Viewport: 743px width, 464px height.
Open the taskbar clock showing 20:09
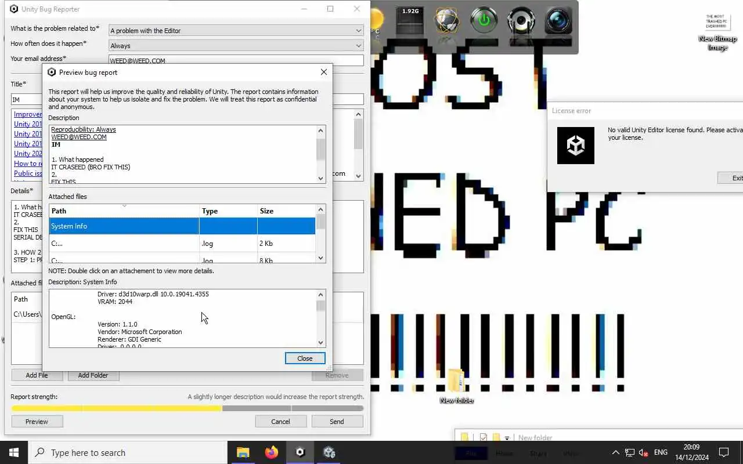(x=692, y=452)
